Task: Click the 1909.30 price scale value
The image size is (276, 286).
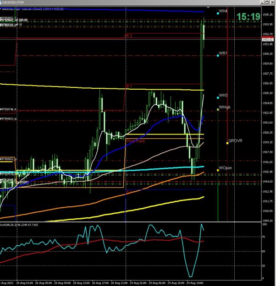Action: pyautogui.click(x=268, y=221)
